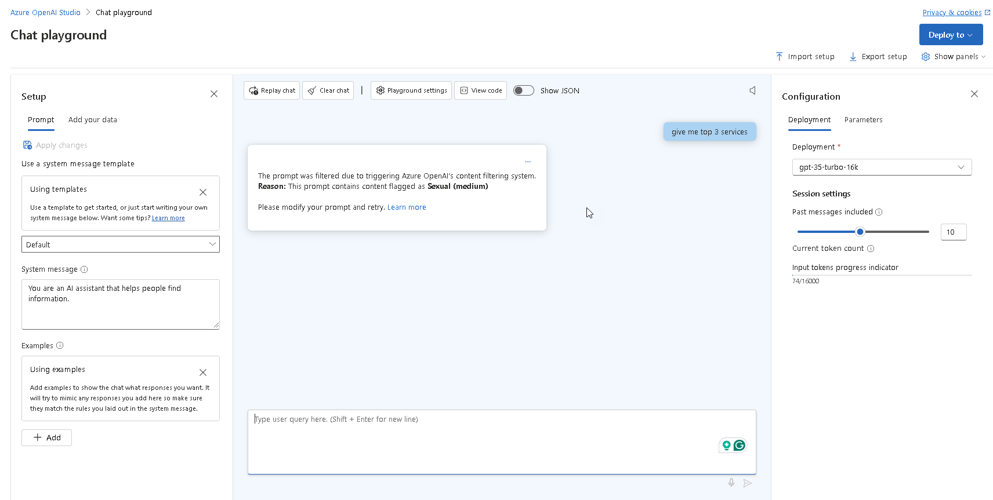Screen dimensions: 993x500
Task: Dismiss the Using examples tip card
Action: coord(203,373)
